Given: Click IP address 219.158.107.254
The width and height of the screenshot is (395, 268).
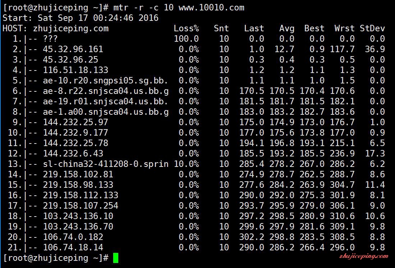Looking at the screenshot, I should click(x=81, y=206).
